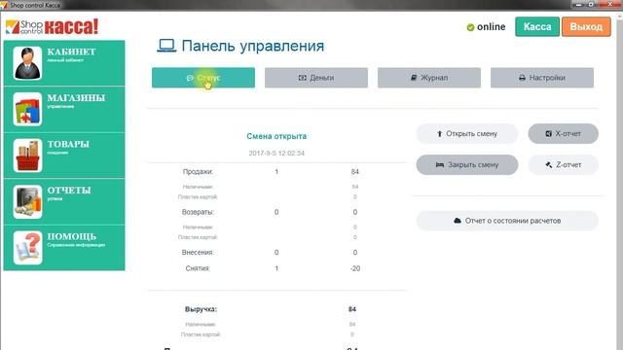The image size is (623, 350).
Task: Click the bed icon on Закрыть смену
Action: [440, 164]
